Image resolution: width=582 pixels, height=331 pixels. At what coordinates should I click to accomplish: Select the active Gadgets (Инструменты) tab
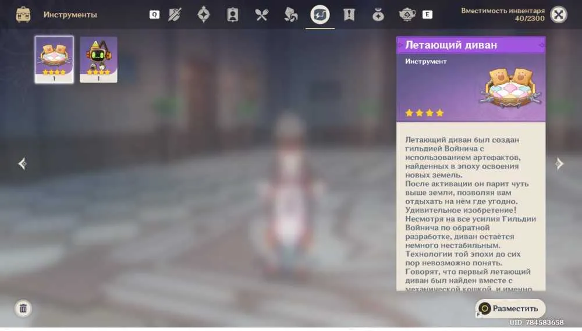pos(320,15)
